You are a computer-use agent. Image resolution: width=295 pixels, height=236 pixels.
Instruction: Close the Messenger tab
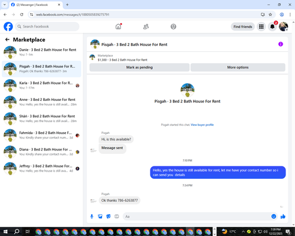pos(59,5)
